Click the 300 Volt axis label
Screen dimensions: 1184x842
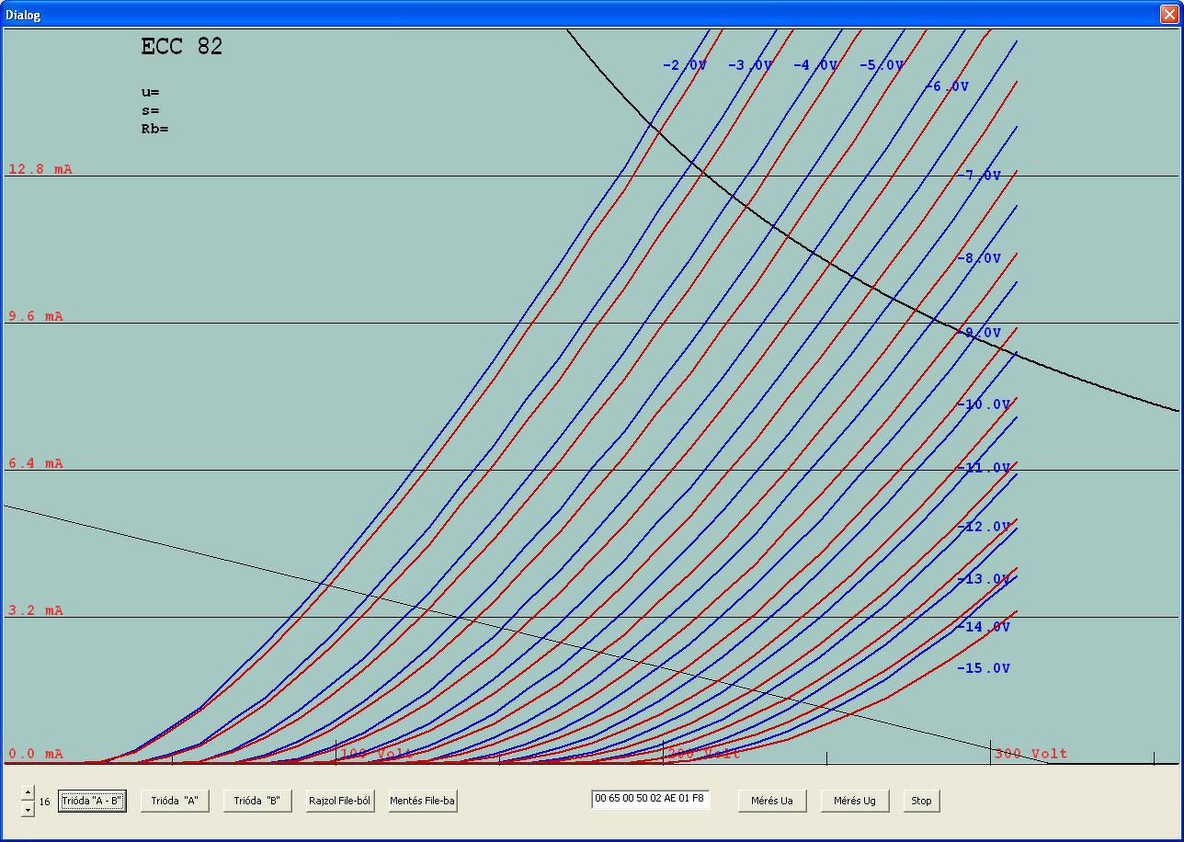pyautogui.click(x=1030, y=754)
